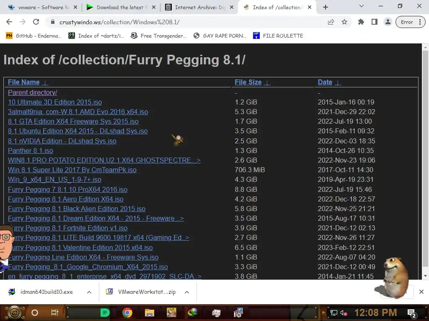Screen dimensions: 429x321
Task: Click Win 8.1 Super Lite 2017 By CmTeamPk.iso
Action: [72, 170]
